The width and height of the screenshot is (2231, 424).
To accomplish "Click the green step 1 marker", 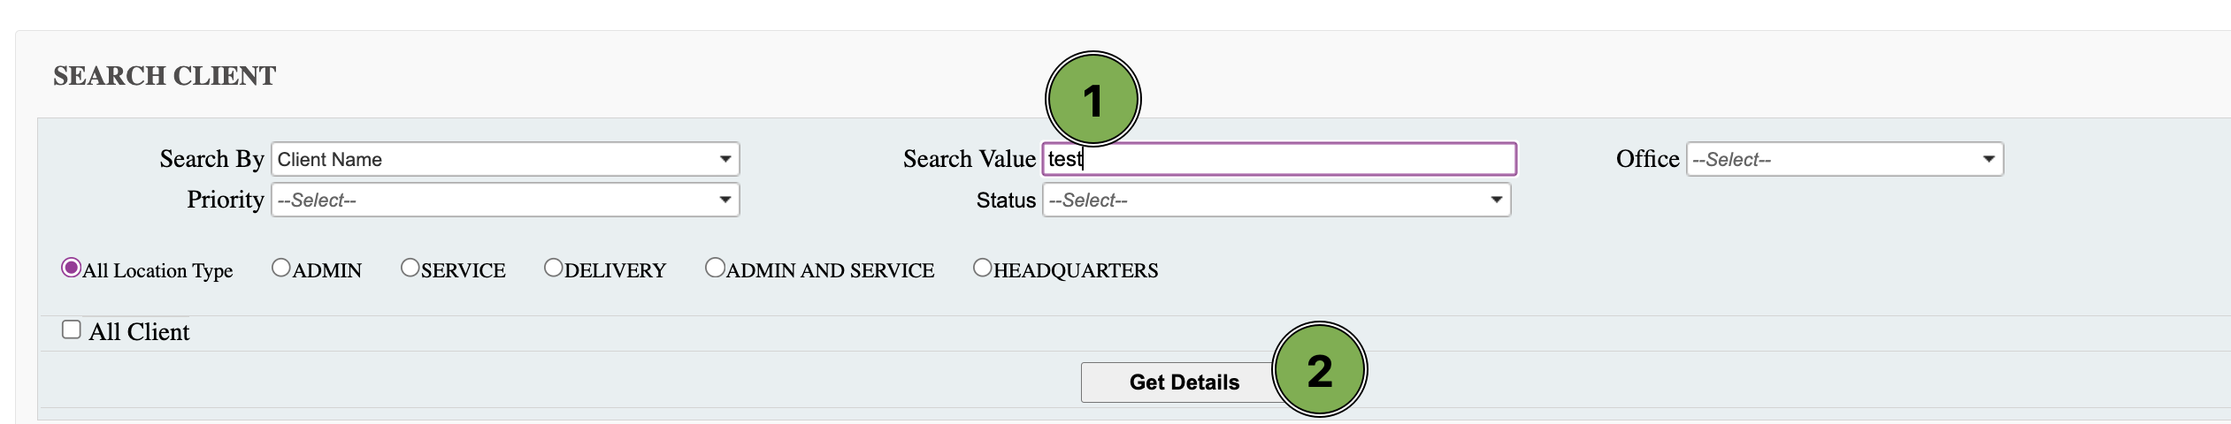I will coord(1092,99).
